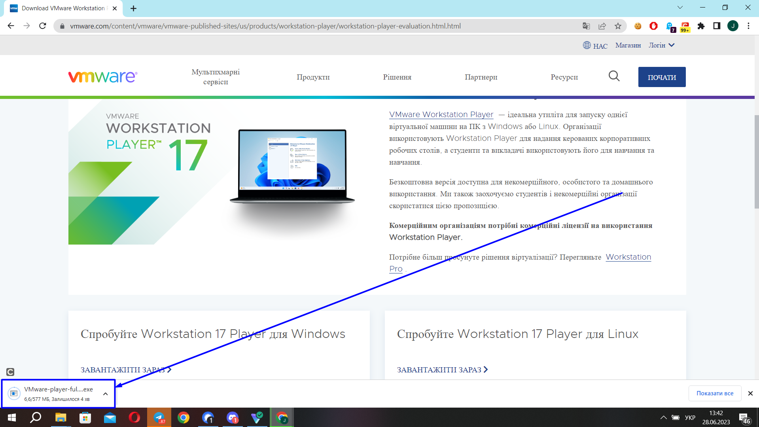Viewport: 759px width, 427px height.
Task: Open the Продукти menu
Action: pos(313,77)
